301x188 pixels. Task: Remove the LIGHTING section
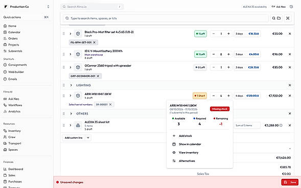tap(290, 85)
